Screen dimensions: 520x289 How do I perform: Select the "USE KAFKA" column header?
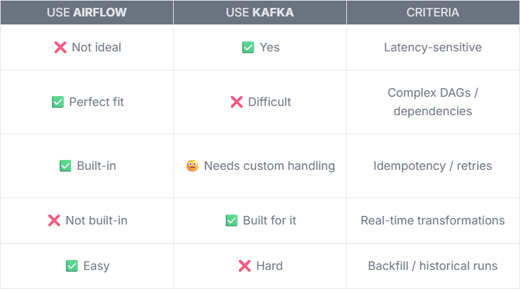pos(260,13)
